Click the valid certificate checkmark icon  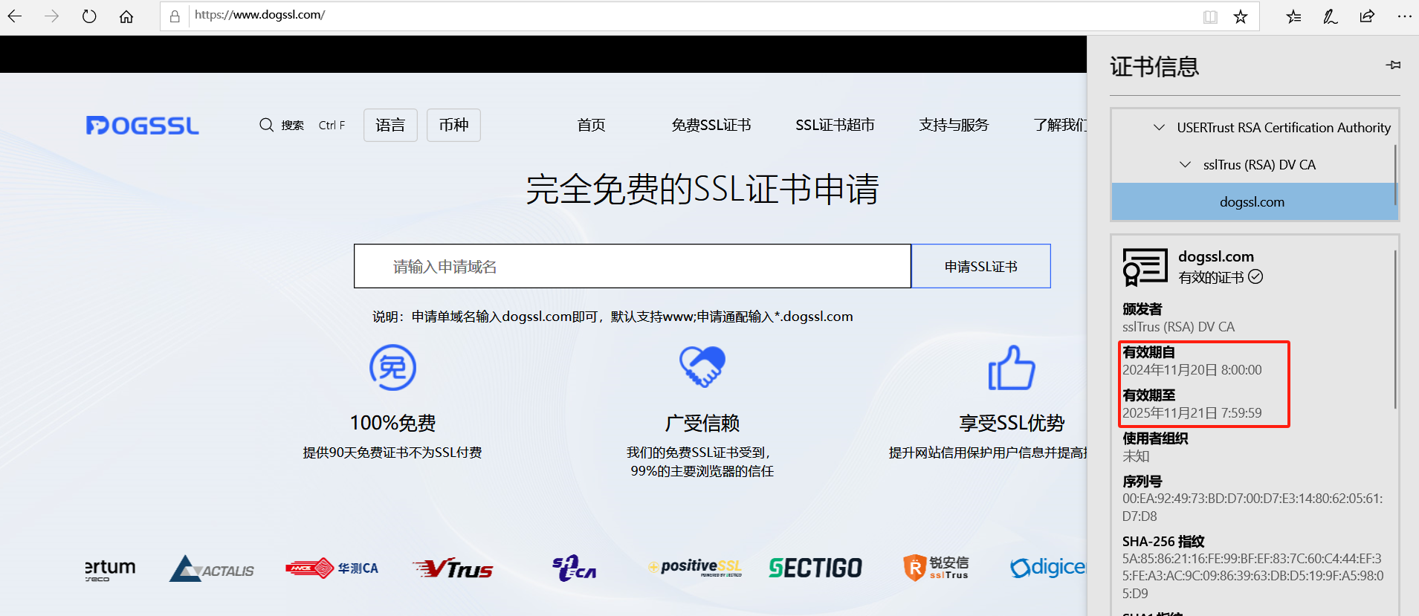click(x=1255, y=276)
